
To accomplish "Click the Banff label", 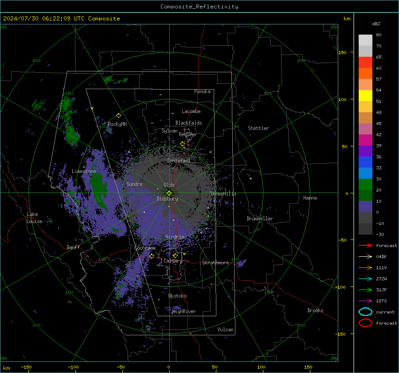I will tap(73, 247).
